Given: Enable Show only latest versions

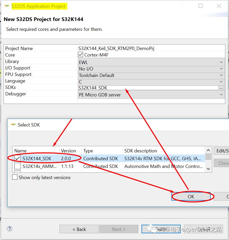Looking at the screenshot, I should tap(15, 178).
